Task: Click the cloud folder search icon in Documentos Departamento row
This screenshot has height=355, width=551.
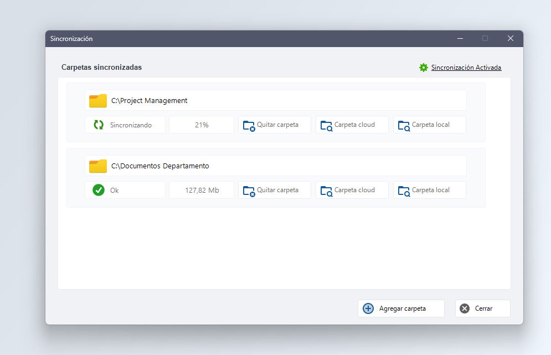Action: 327,191
